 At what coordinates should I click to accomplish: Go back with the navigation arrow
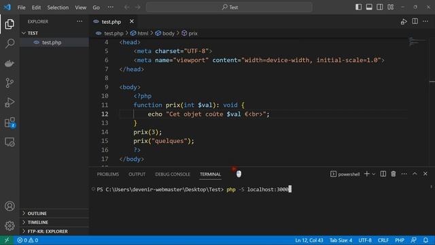click(x=127, y=7)
